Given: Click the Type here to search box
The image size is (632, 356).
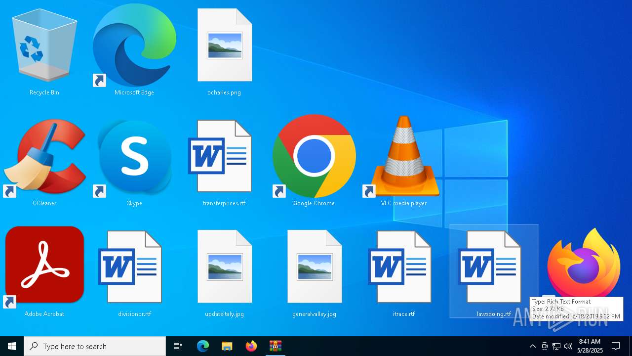Looking at the screenshot, I should pos(95,346).
